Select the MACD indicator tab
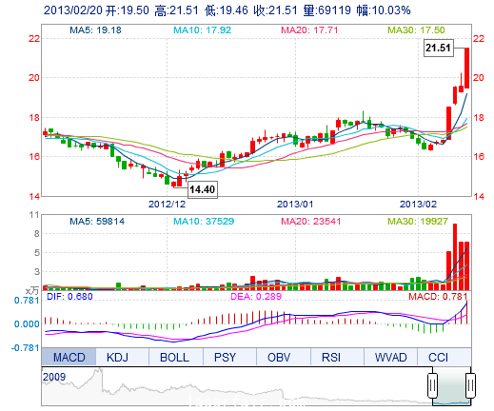 69,357
